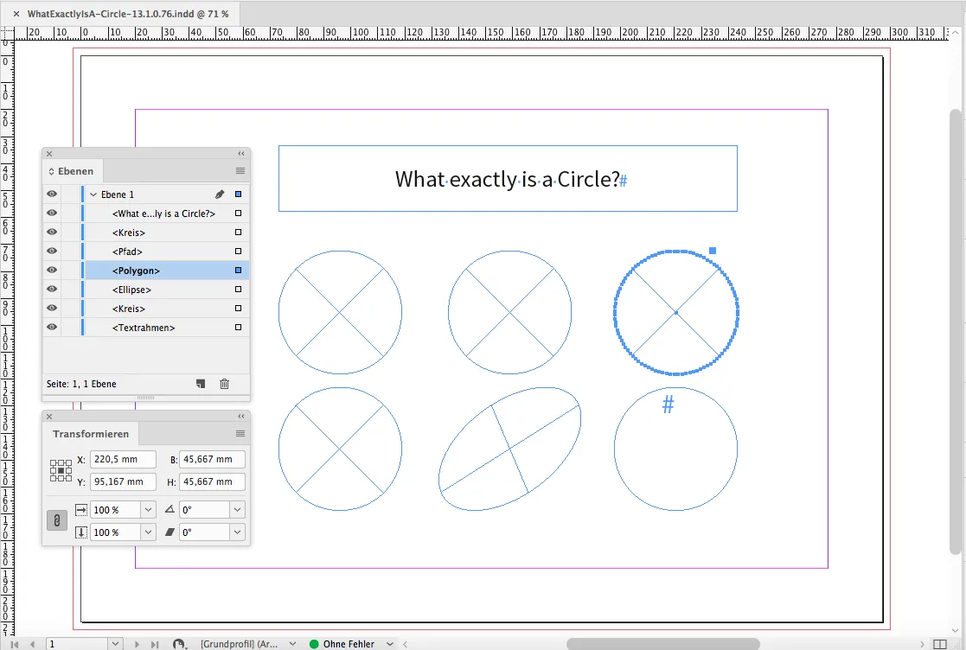This screenshot has height=650, width=966.
Task: Click the Ohne Fehler status indicator
Action: click(x=349, y=643)
